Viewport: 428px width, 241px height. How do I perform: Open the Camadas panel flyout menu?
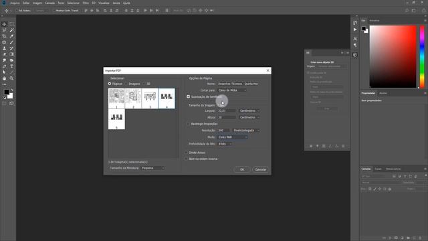425,169
